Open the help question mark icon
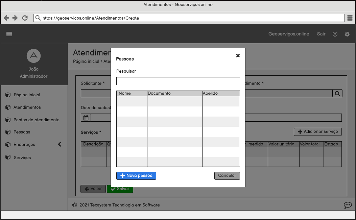The height and width of the screenshot is (220, 356). pos(335,34)
